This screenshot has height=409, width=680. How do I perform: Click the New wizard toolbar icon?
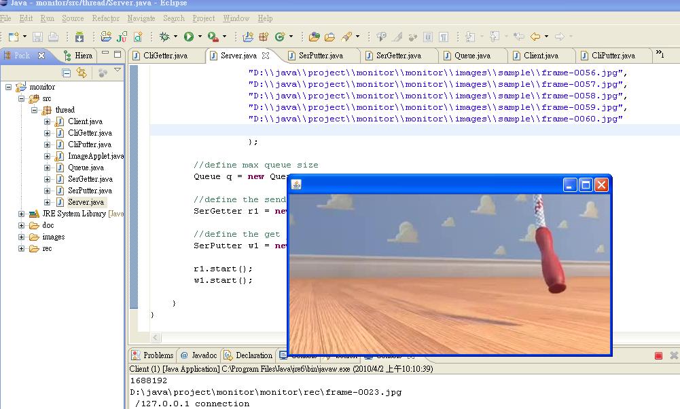[13, 37]
